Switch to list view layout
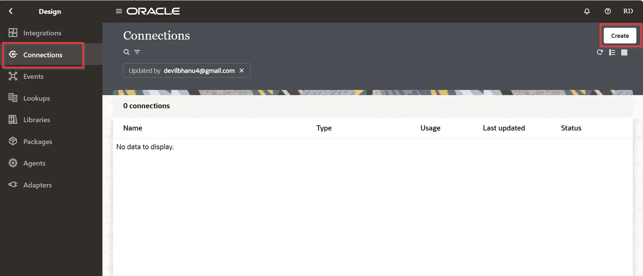 [x=612, y=52]
